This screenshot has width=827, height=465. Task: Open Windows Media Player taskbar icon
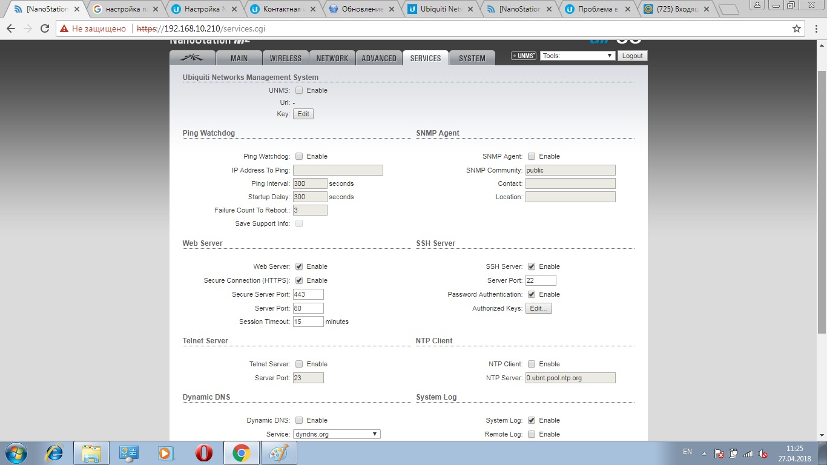166,453
